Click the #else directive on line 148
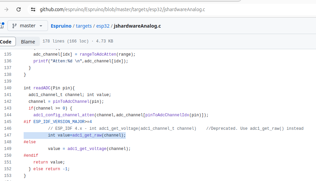Screen dimensions: 316x181 pos(30,142)
